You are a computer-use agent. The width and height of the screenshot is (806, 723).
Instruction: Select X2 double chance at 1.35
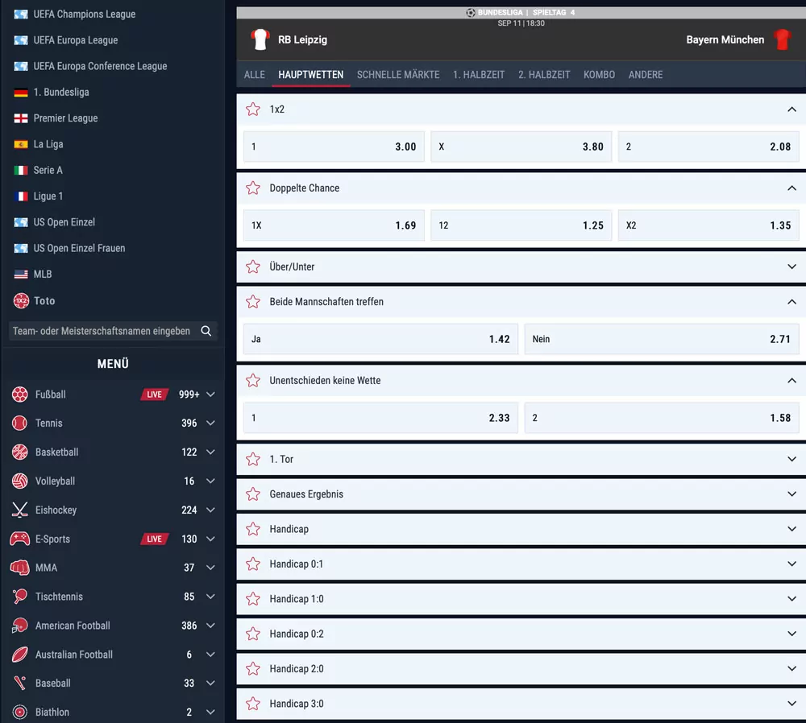click(x=708, y=225)
